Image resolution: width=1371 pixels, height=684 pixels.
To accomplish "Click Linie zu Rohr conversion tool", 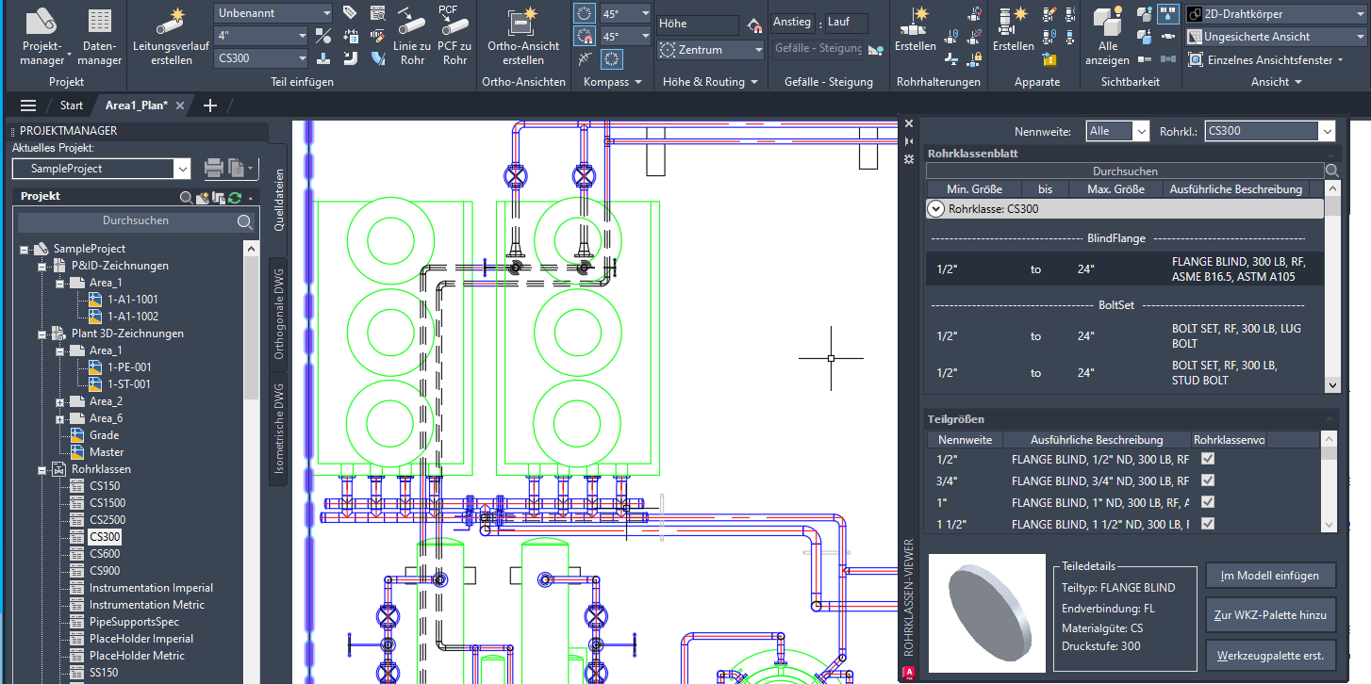I will click(412, 37).
